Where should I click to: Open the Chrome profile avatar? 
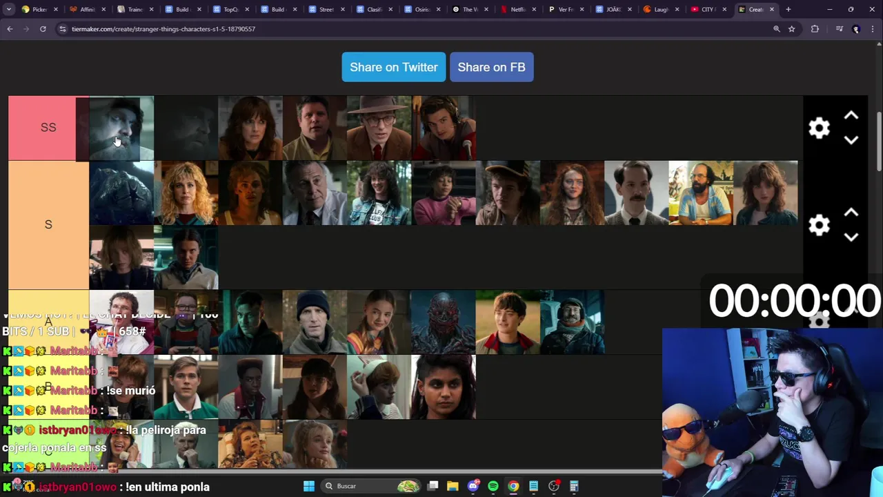coord(856,29)
